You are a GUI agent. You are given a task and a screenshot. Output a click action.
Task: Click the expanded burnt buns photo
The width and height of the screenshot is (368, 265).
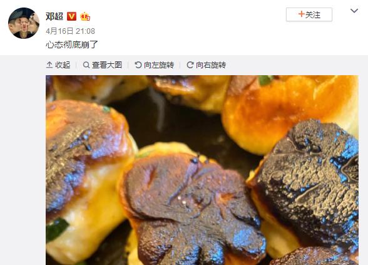(x=202, y=170)
